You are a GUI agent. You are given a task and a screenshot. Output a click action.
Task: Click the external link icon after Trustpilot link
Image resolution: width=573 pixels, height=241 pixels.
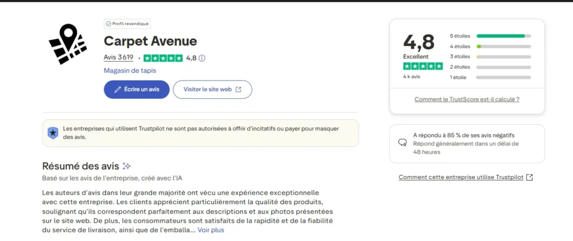click(x=530, y=177)
